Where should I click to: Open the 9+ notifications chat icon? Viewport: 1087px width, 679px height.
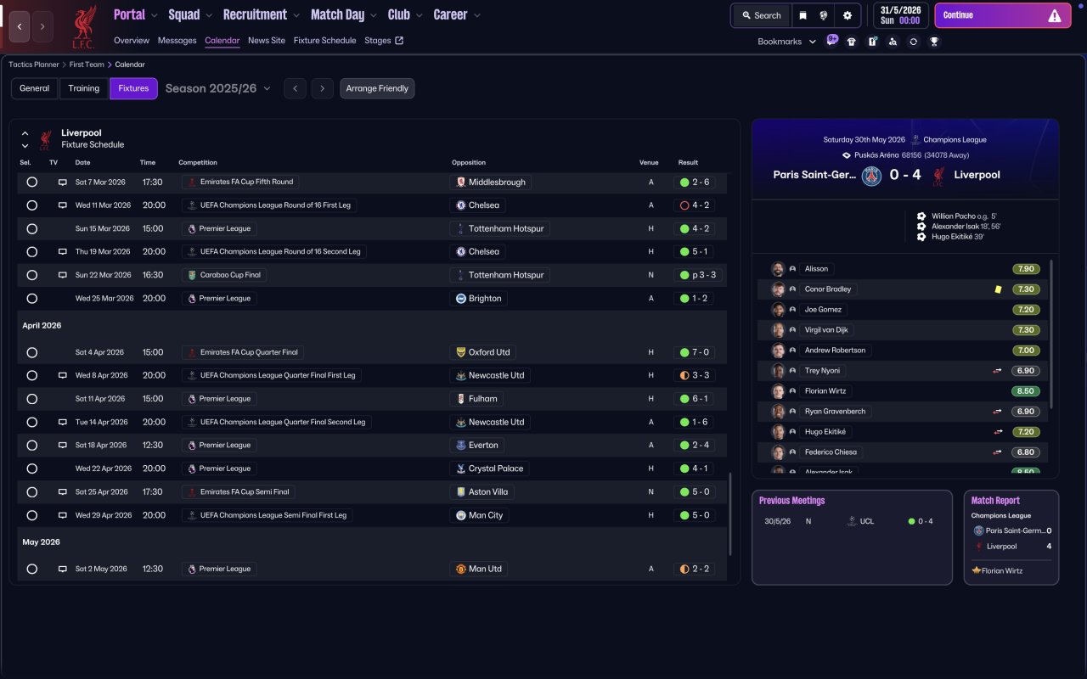click(832, 40)
